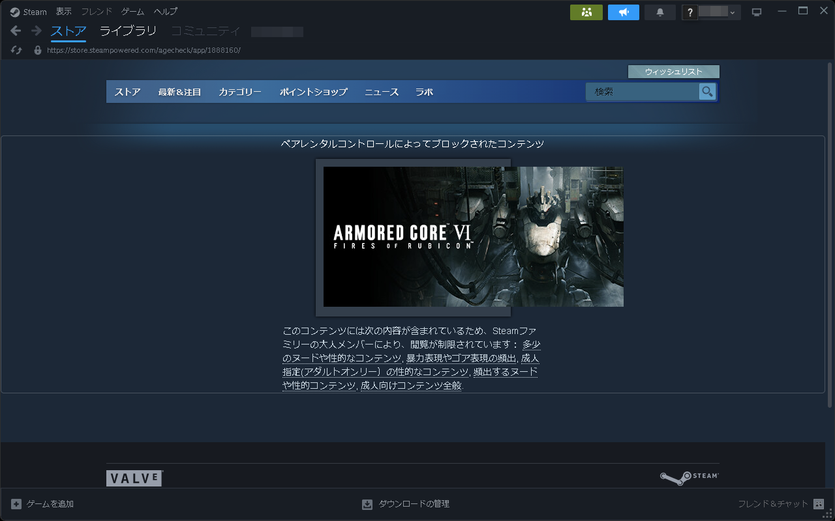Open the ヘルプ menu

tap(165, 11)
